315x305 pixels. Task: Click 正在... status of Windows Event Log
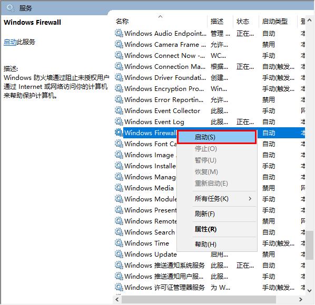(245, 121)
